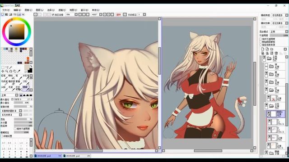289x162 pixels.
Task: Adjust the 混色 color blending slider
Action: tap(23, 119)
